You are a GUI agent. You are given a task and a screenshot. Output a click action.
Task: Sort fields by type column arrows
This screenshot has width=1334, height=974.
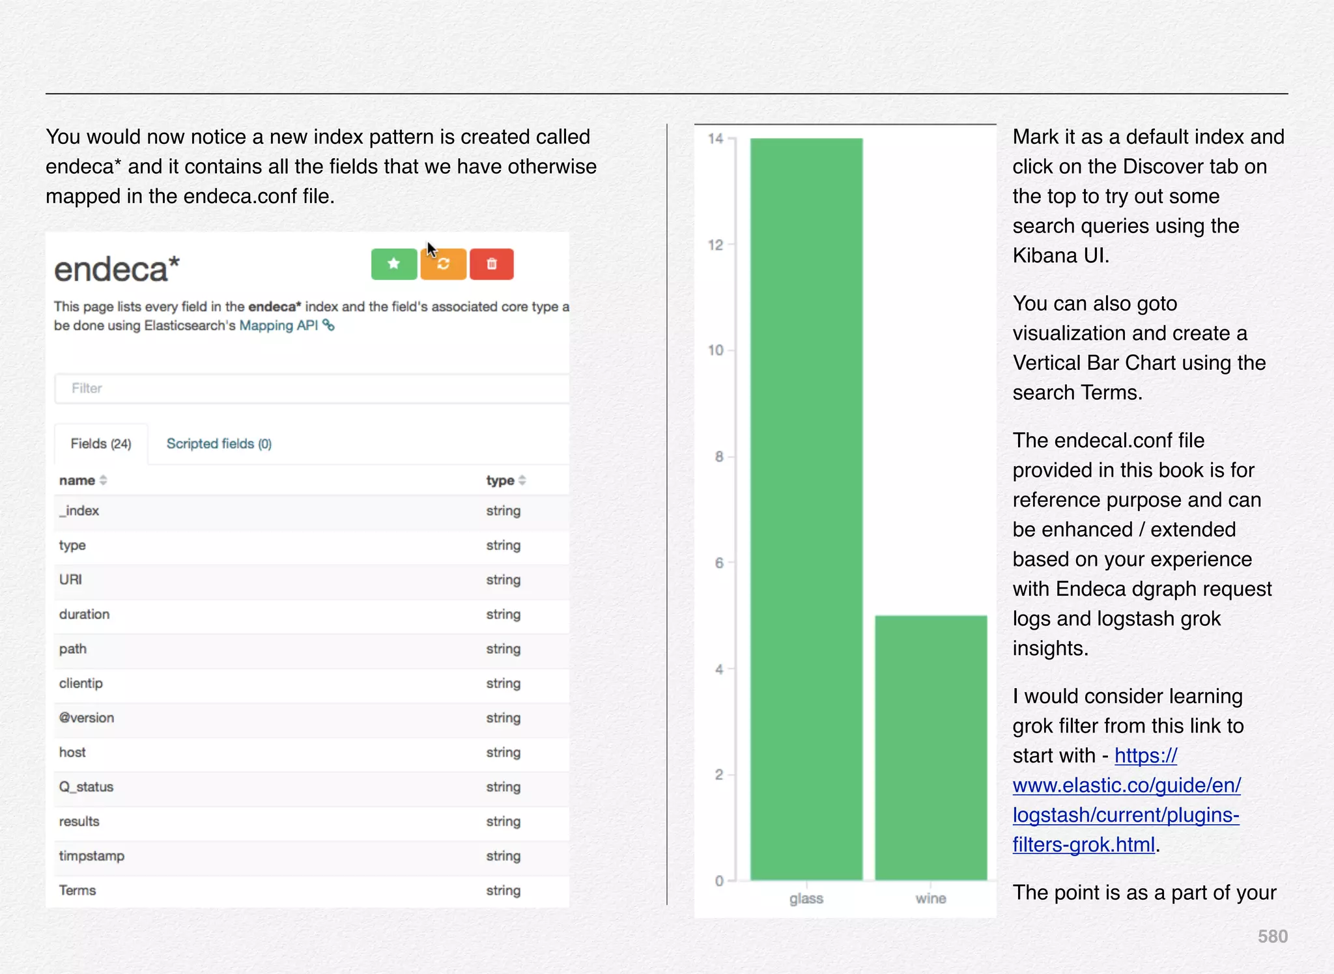[x=522, y=480]
